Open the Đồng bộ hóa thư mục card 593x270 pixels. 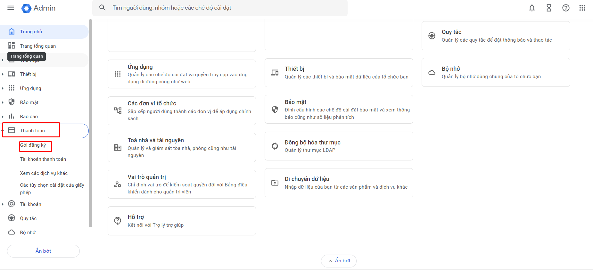coord(339,146)
